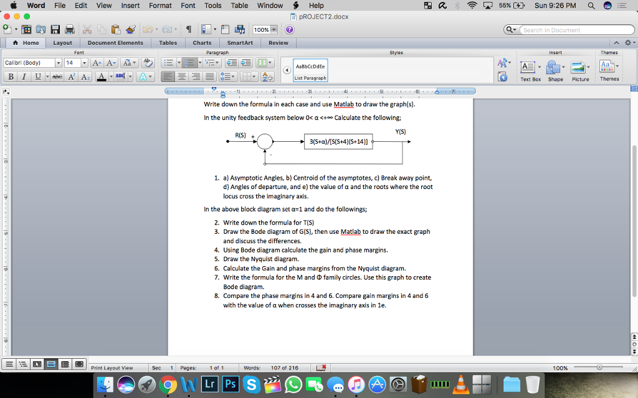Switch to the Layout ribbon tab
The image size is (638, 398).
tap(62, 43)
